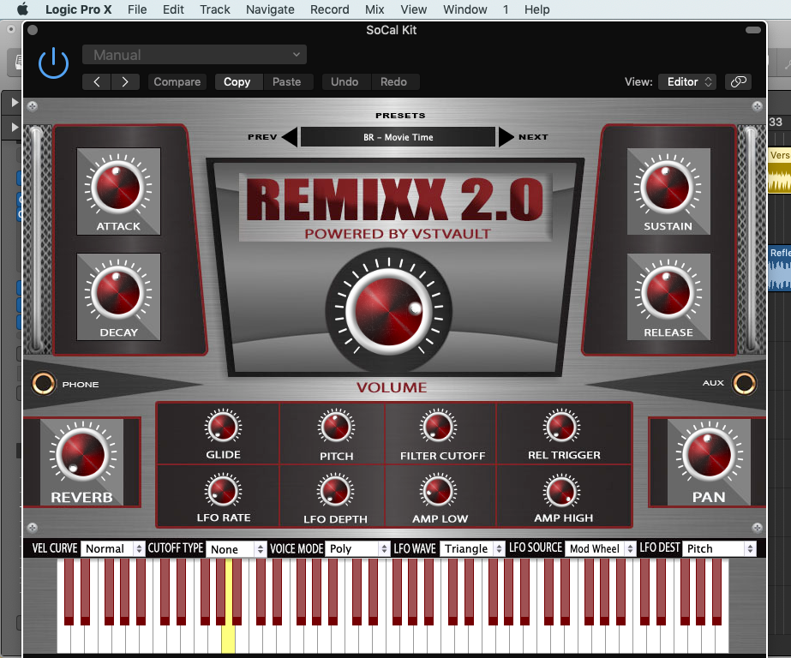Open the Manual preset dropdown

(195, 55)
